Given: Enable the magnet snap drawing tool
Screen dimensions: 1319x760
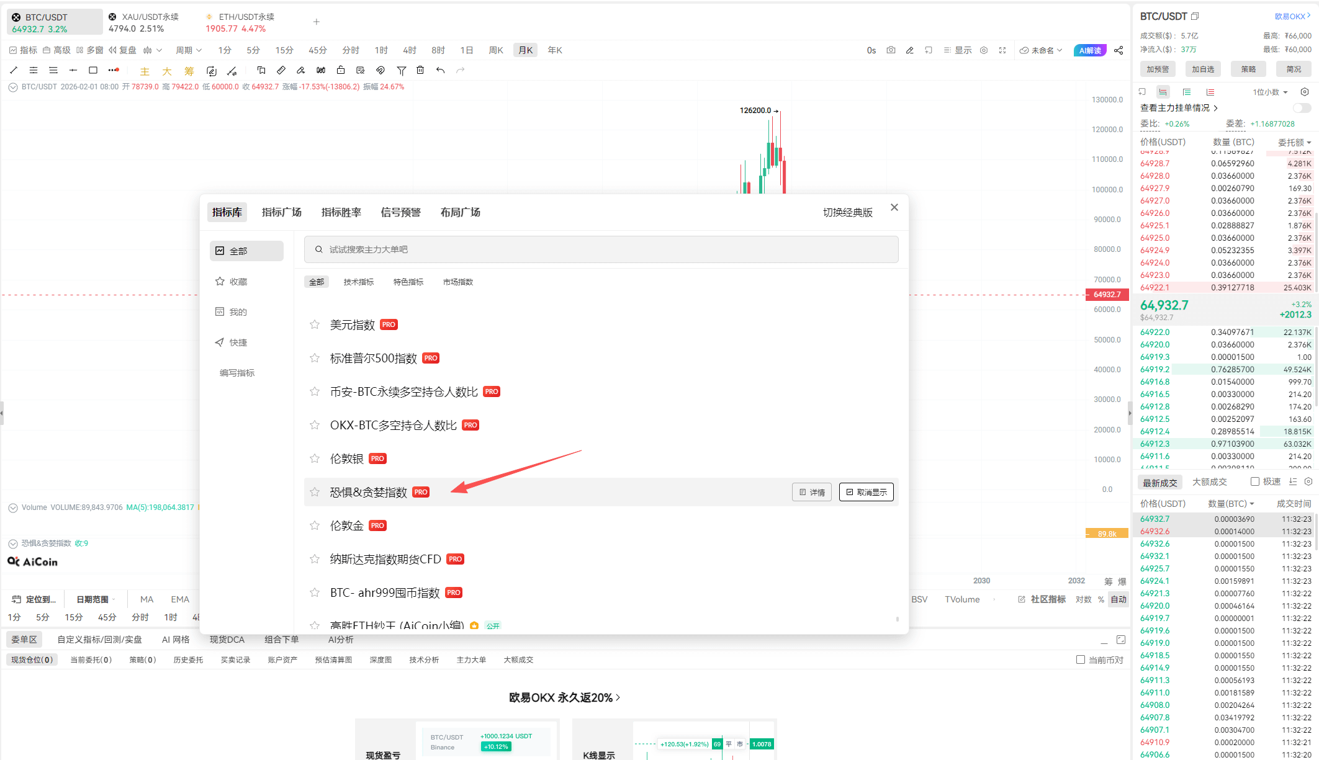Looking at the screenshot, I should [380, 70].
